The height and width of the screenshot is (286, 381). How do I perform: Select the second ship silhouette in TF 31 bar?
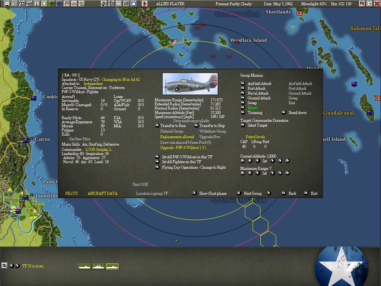[98, 267]
